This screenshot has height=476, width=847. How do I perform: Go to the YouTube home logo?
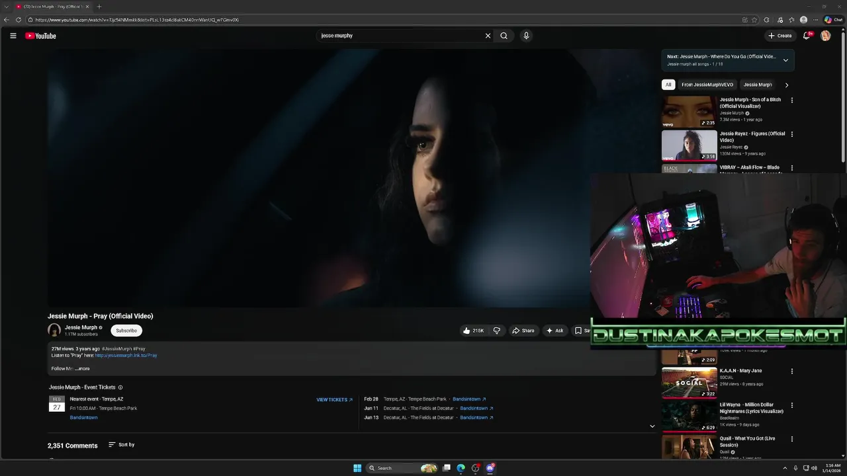pos(40,36)
